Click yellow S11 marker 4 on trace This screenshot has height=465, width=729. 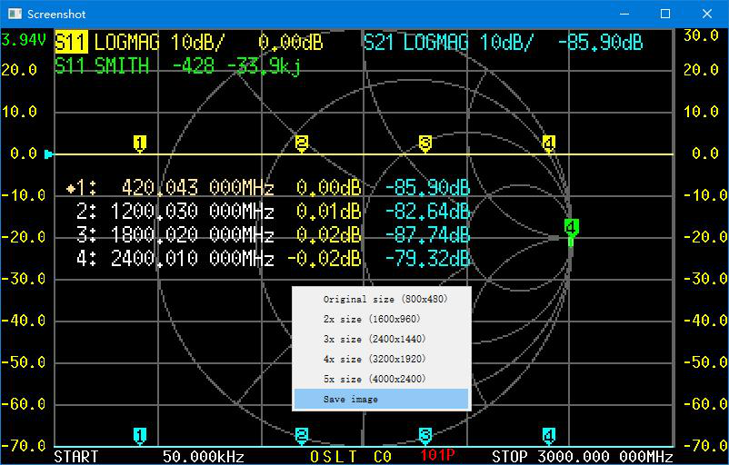549,144
